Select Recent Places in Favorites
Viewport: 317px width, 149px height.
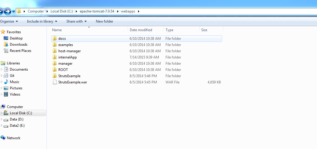click(21, 51)
